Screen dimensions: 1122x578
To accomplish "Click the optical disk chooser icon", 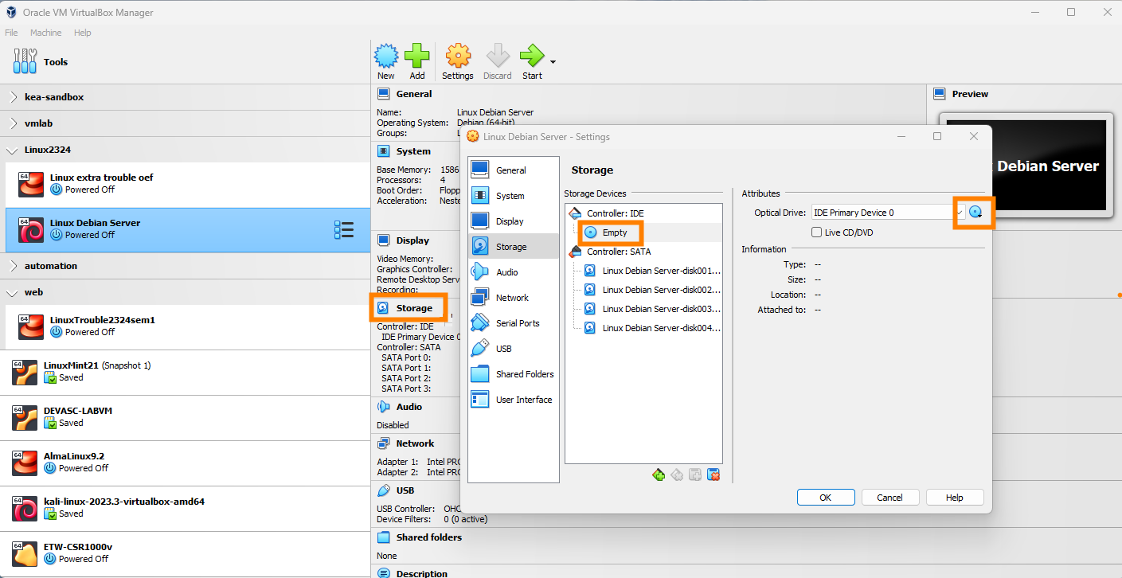I will tap(975, 213).
